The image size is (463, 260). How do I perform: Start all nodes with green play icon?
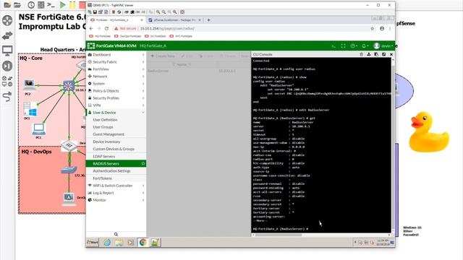pyautogui.click(x=62, y=5)
